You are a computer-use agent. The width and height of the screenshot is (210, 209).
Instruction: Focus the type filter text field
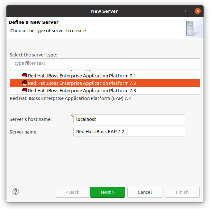pyautogui.click(x=105, y=63)
